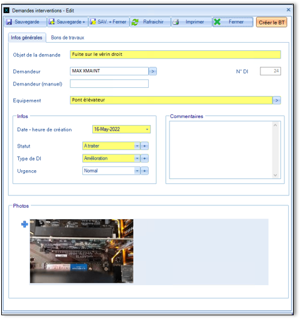Click the empty Demandeur (manuel) field
Viewport: 300px width, 319px height.
(109, 84)
